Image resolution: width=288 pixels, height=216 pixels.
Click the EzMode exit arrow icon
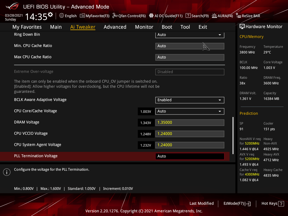pyautogui.click(x=248, y=204)
